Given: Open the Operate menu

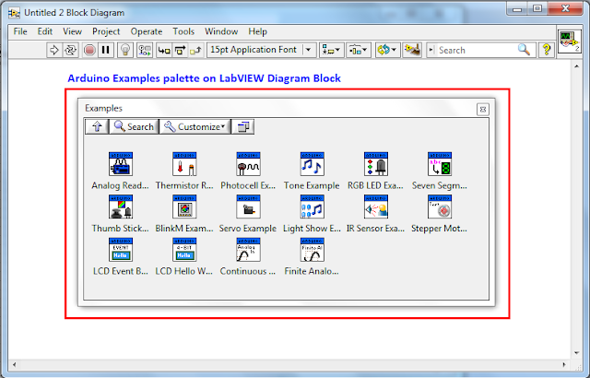Looking at the screenshot, I should (x=147, y=31).
